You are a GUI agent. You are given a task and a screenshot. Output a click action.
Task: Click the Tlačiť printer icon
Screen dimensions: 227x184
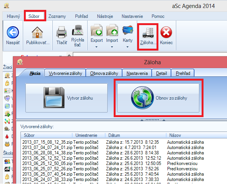tap(61, 32)
